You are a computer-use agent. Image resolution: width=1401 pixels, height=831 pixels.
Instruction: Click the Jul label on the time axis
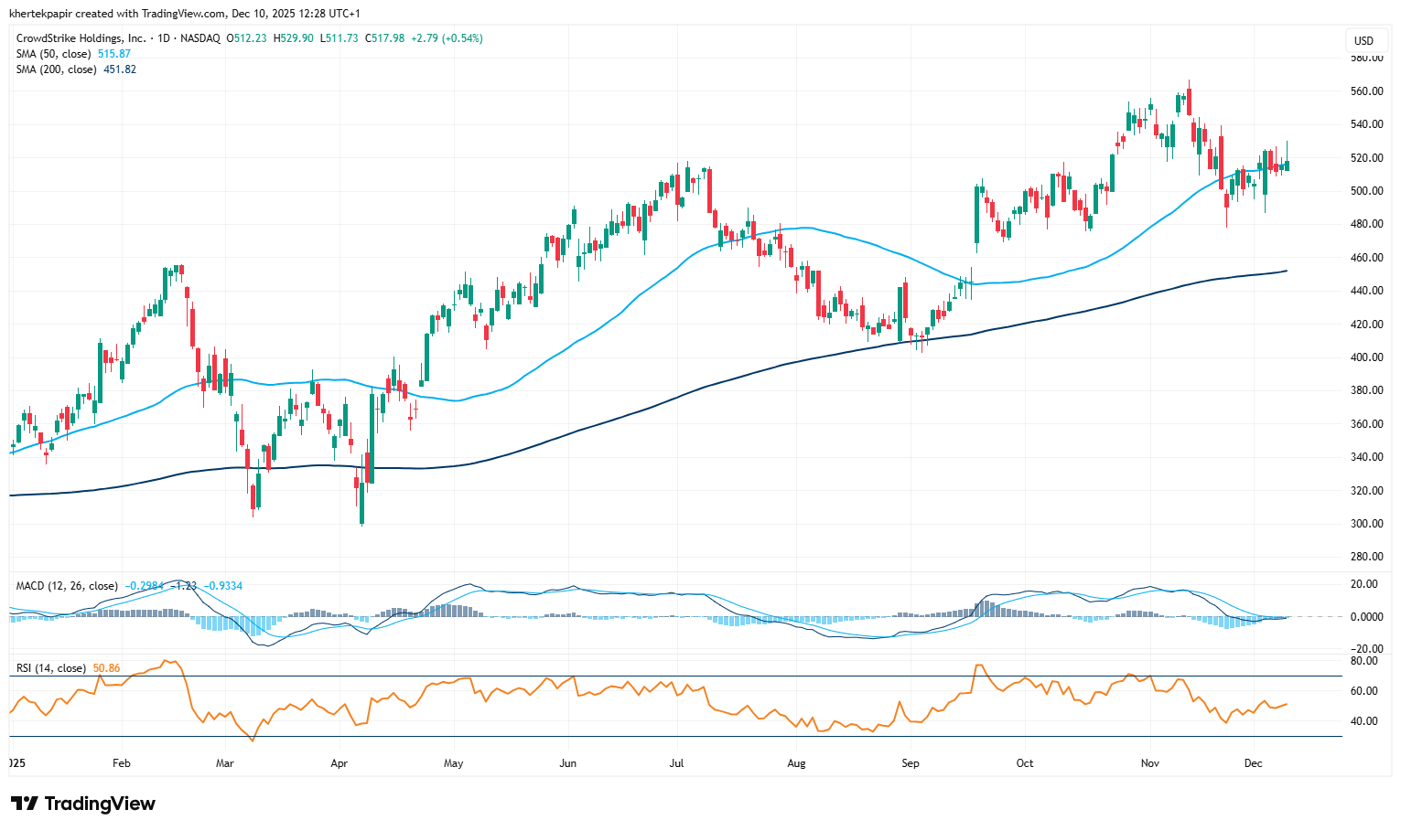[677, 763]
